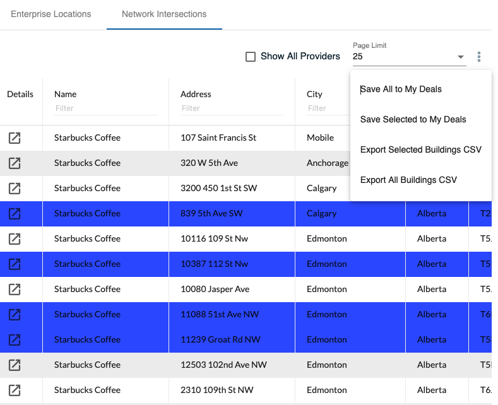The width and height of the screenshot is (498, 405).
Task: Open details for 2310 109th St NW
Action: pos(15,390)
